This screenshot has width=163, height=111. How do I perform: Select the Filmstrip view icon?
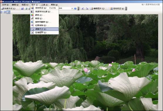(x=5, y=12)
